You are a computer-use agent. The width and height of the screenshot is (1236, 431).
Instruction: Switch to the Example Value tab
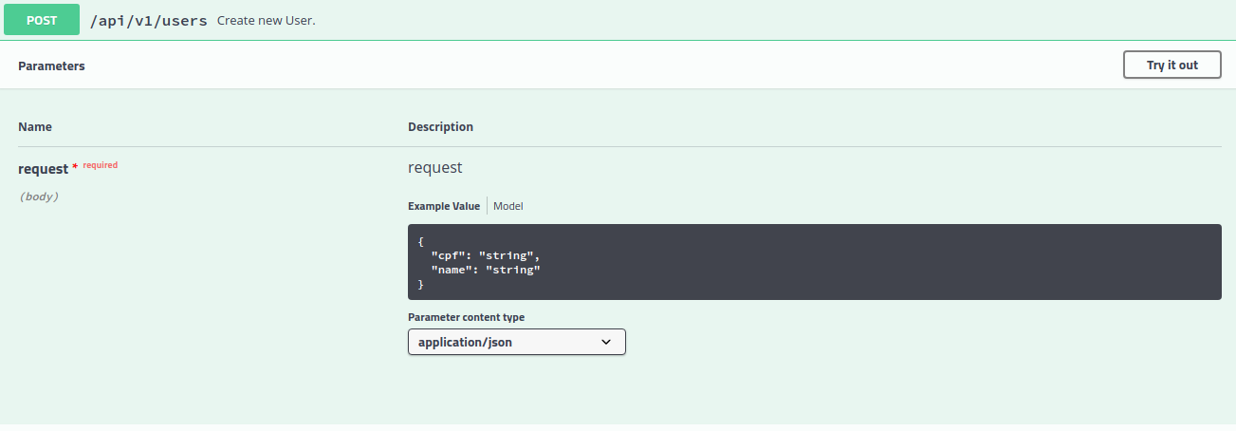[444, 206]
